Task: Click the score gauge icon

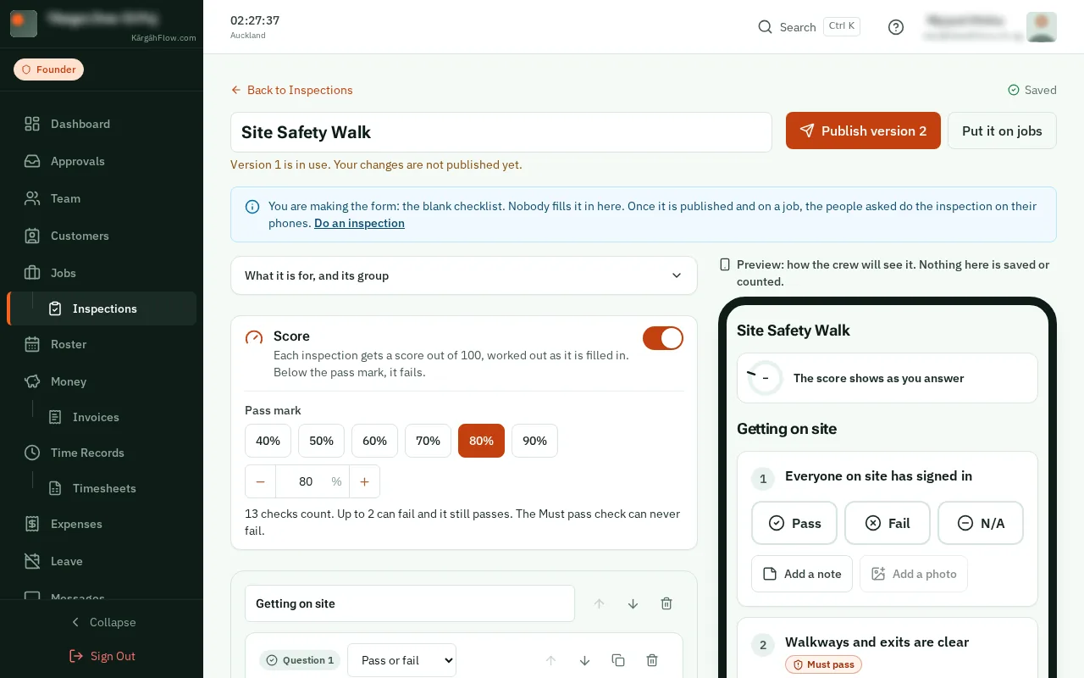Action: click(254, 337)
